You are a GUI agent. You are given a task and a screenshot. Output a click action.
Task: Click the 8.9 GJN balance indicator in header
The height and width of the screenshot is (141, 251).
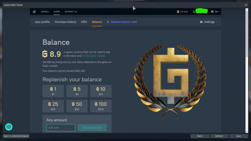click(182, 12)
